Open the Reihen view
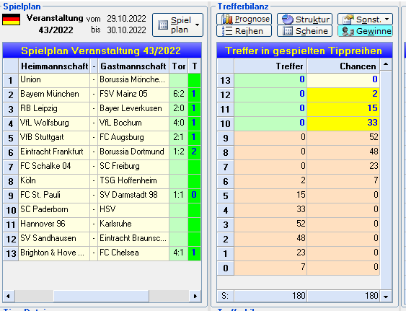406x311 pixels. 244,31
